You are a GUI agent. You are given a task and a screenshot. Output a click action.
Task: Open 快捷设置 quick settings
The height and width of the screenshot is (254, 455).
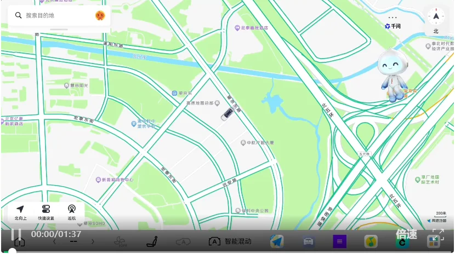(x=46, y=212)
